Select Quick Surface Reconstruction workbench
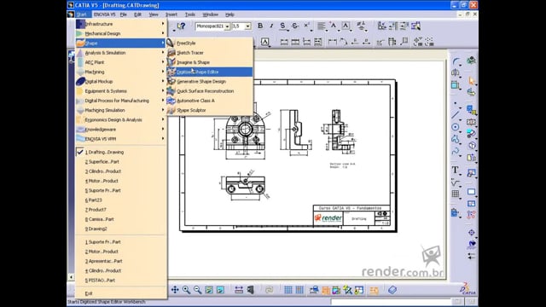Viewport: 546px width, 307px height. point(209,91)
